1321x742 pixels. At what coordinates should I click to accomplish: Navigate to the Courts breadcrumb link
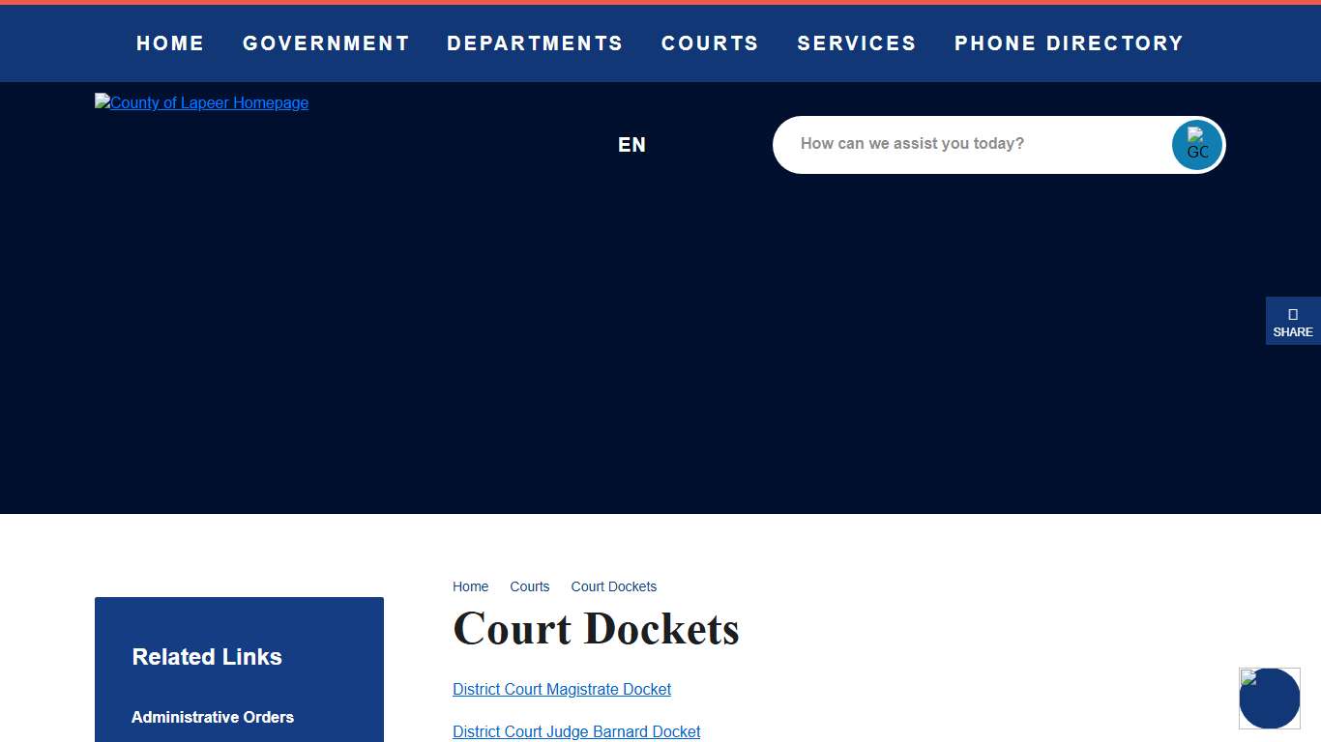click(529, 586)
